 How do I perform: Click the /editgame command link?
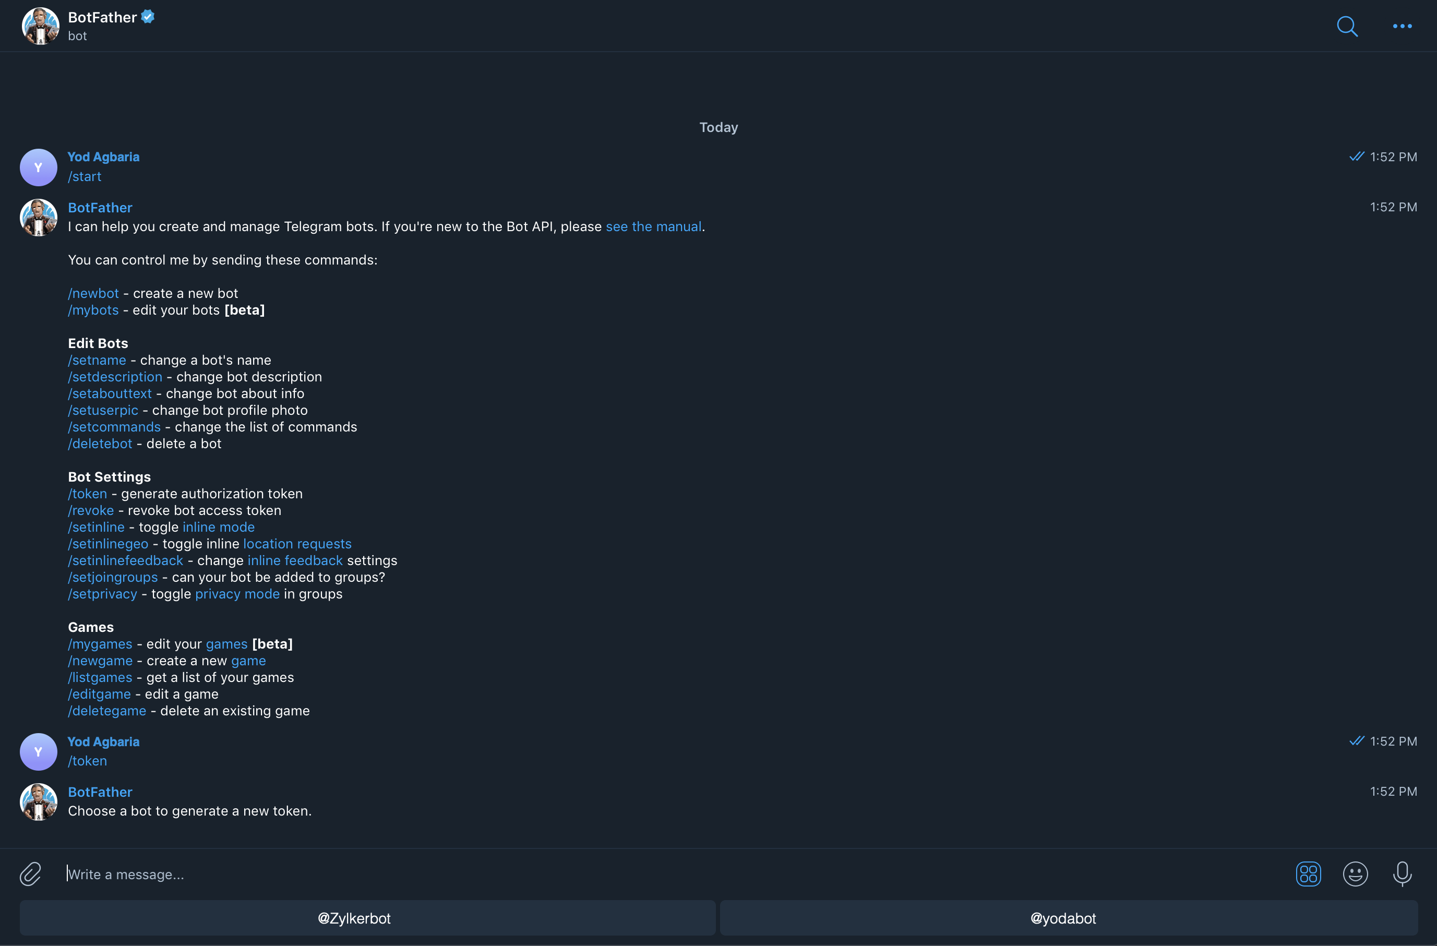pos(100,694)
